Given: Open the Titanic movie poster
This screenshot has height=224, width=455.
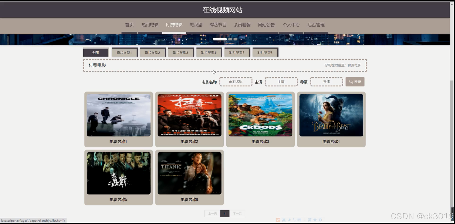Looking at the screenshot, I should [190, 173].
